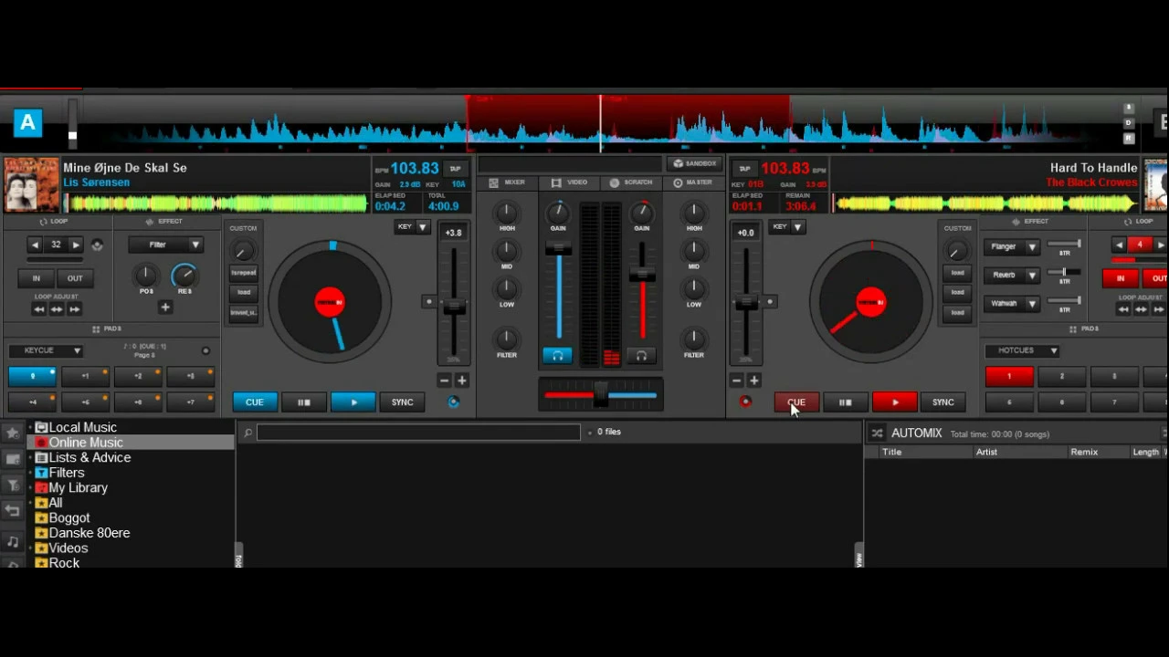Set loop OUT on the left deck
The width and height of the screenshot is (1169, 657).
click(75, 278)
